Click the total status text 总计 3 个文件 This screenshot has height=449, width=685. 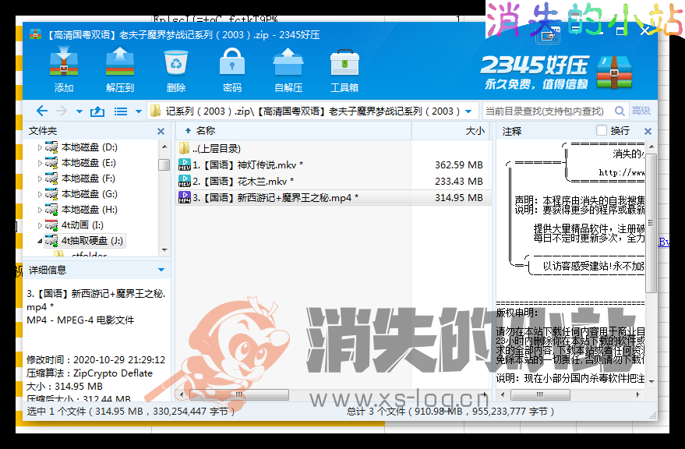point(451,412)
